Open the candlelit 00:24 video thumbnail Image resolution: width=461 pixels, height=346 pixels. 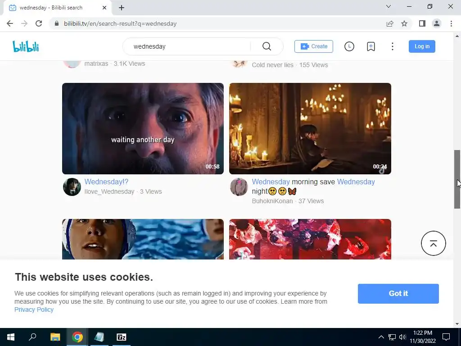(310, 128)
